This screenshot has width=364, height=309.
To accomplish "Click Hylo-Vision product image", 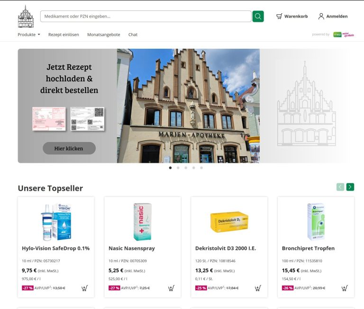I will click(x=56, y=222).
